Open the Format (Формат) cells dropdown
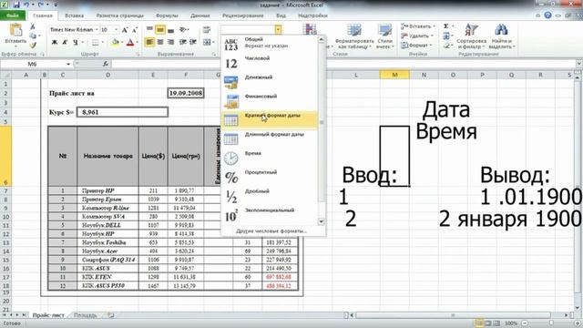The height and width of the screenshot is (328, 583). [x=416, y=46]
